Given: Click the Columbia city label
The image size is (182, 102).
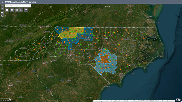Looking at the screenshot, I should click(69, 80).
